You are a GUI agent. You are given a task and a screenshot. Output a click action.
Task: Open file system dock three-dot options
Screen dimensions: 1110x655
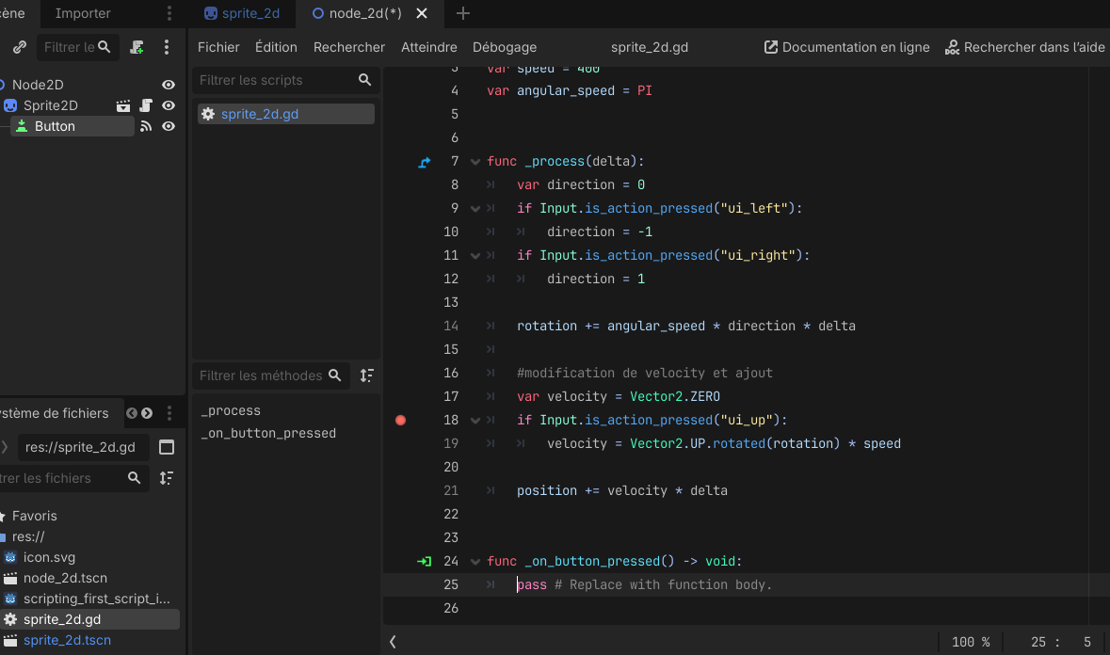tap(169, 413)
